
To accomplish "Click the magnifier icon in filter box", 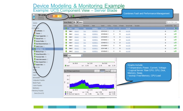I will (167, 22).
